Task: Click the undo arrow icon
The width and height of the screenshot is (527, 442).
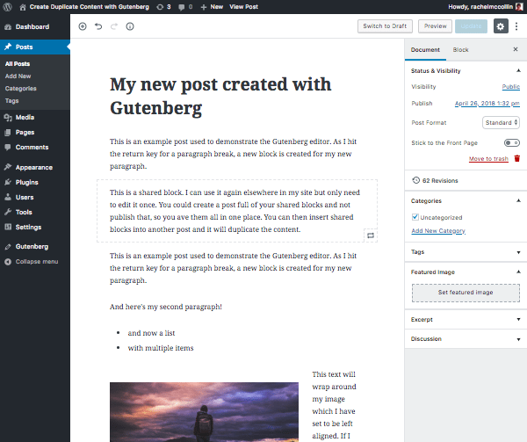Action: (x=98, y=26)
